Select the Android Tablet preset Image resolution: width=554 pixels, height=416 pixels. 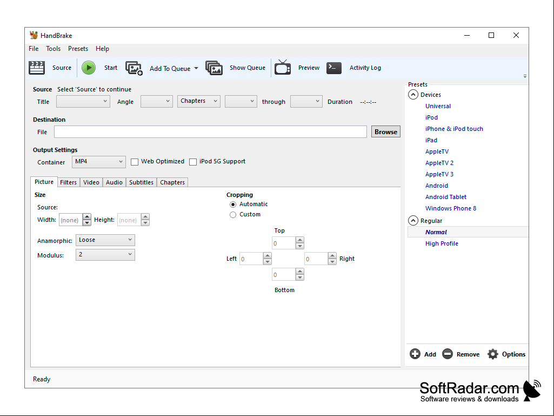pos(446,197)
